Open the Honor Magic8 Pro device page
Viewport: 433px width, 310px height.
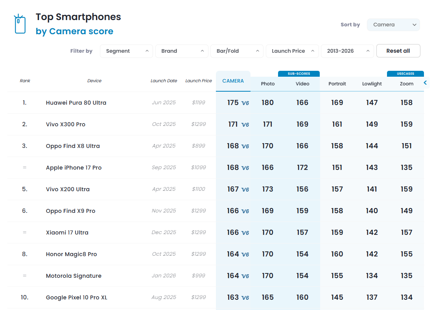coord(71,254)
